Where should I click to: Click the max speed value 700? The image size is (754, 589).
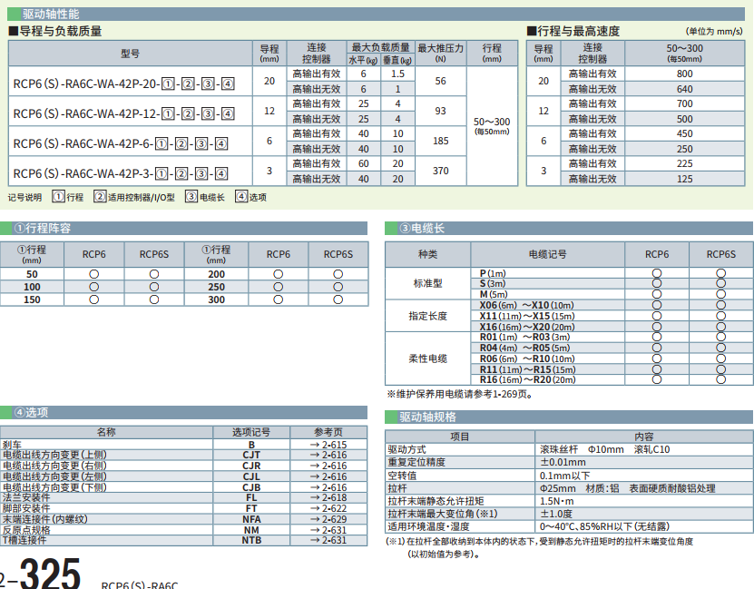click(684, 103)
